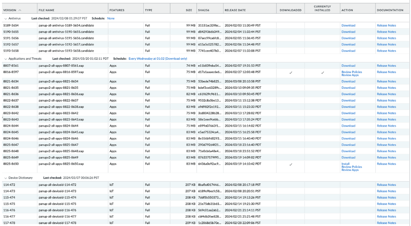Image resolution: width=411 pixels, height=226 pixels.
Task: Sort by the FILE NAME column header
Action: point(46,10)
